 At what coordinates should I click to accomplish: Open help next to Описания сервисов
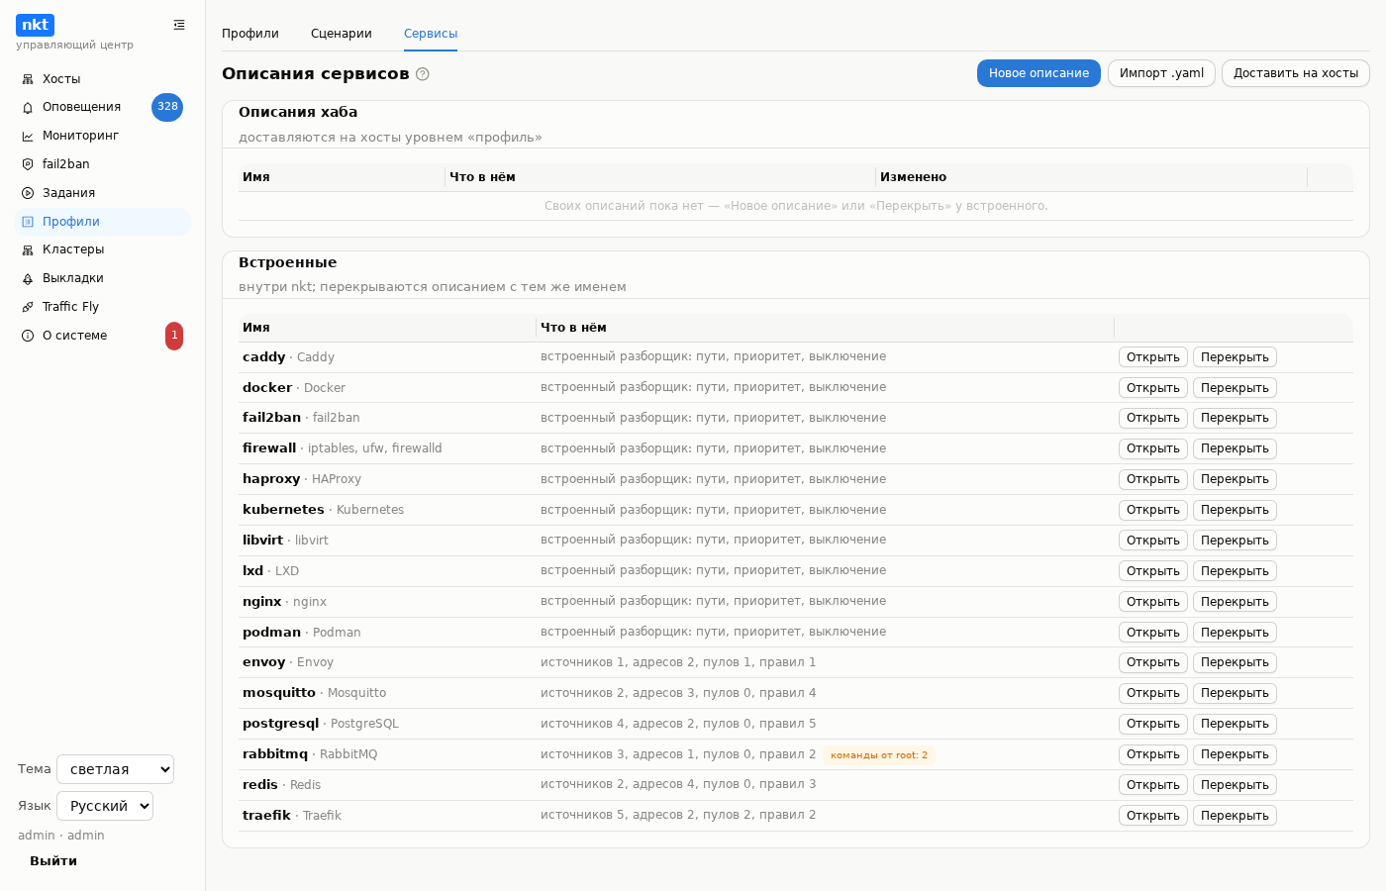pos(423,74)
